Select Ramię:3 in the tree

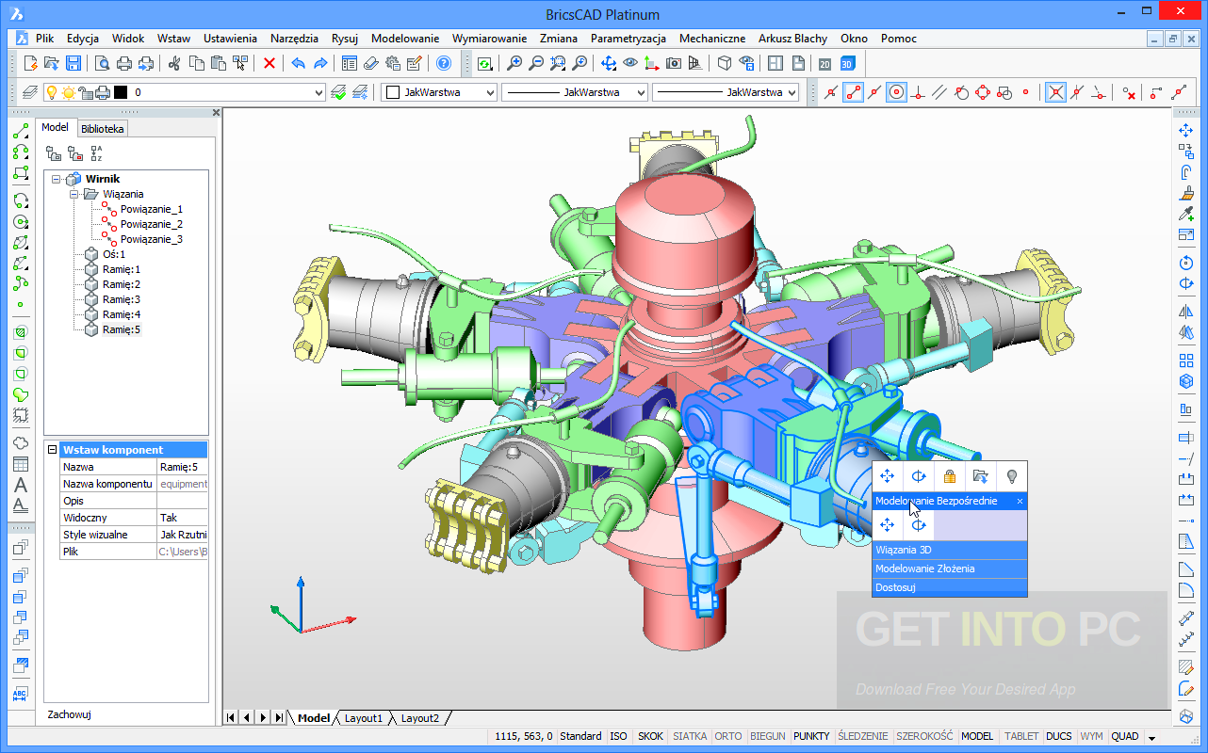[x=122, y=299]
